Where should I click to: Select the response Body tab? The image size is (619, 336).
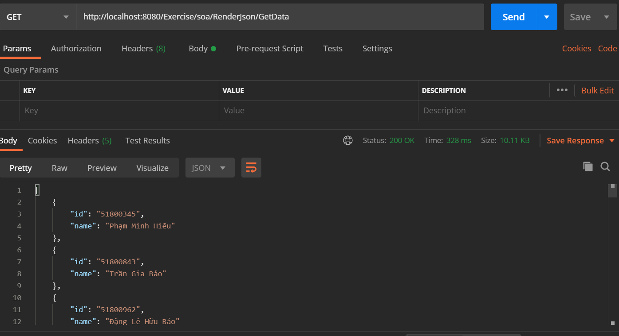coord(8,140)
